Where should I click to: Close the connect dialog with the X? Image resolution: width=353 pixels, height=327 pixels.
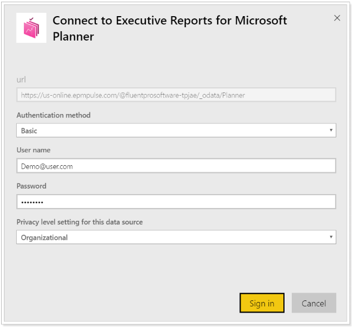pos(337,18)
